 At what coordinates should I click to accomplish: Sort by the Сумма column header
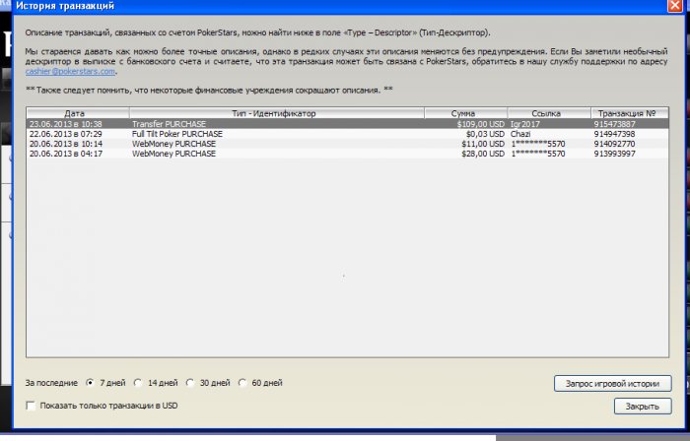point(465,113)
